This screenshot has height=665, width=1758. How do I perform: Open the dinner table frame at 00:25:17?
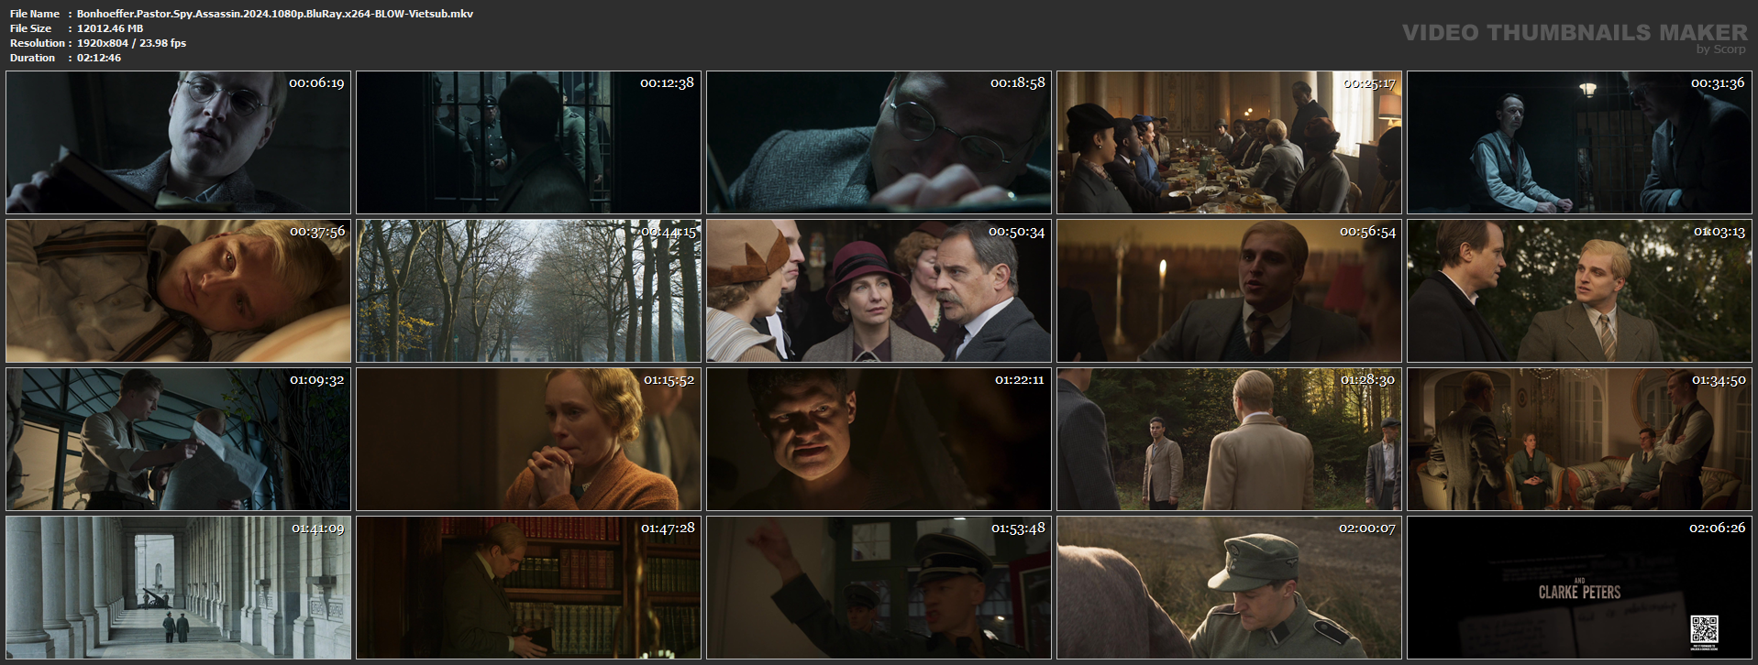pyautogui.click(x=1229, y=143)
